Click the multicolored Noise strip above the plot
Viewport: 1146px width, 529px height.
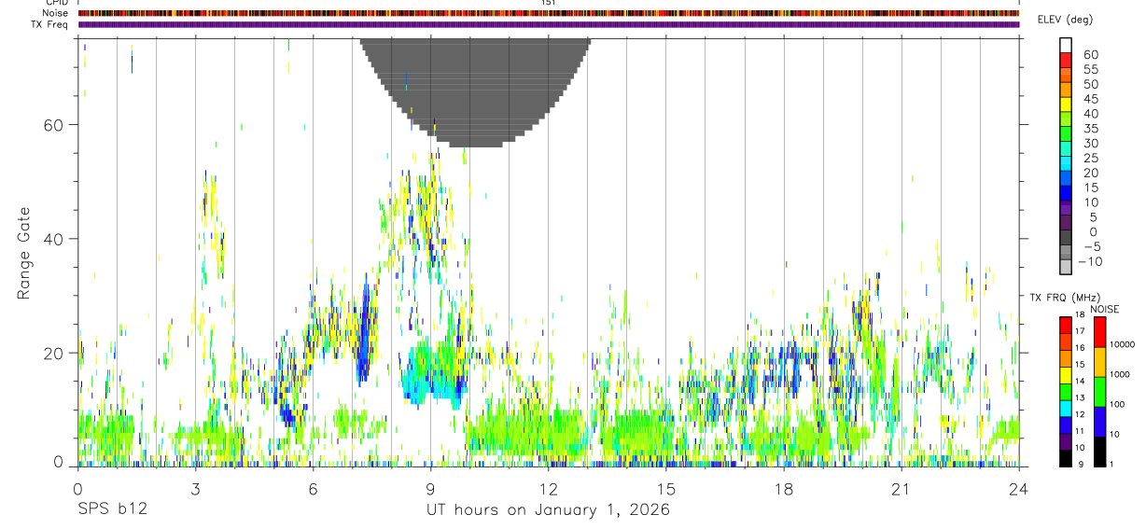pyautogui.click(x=548, y=13)
